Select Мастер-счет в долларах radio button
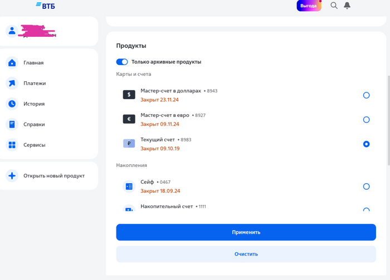Viewport: 390px width, 280px height. [x=366, y=95]
